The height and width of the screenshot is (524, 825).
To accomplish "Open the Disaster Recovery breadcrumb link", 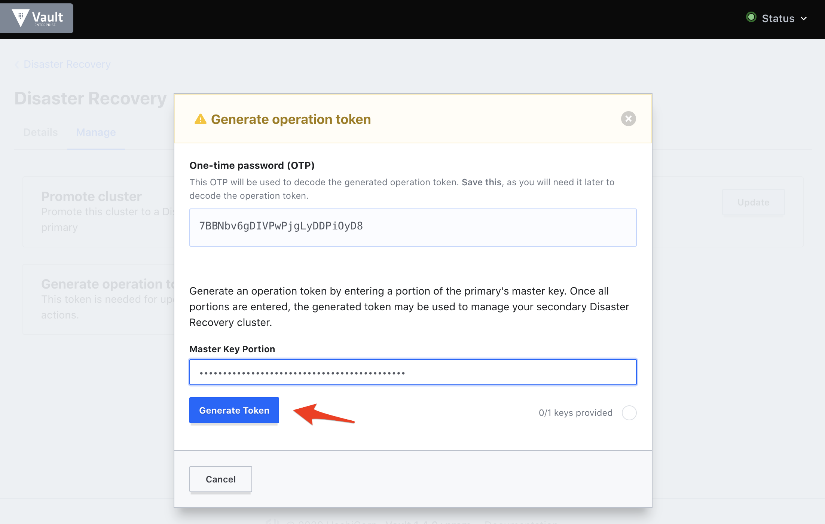I will (x=67, y=64).
